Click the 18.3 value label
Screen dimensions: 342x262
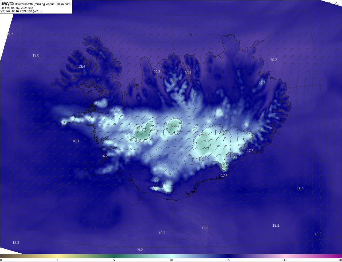16,242
